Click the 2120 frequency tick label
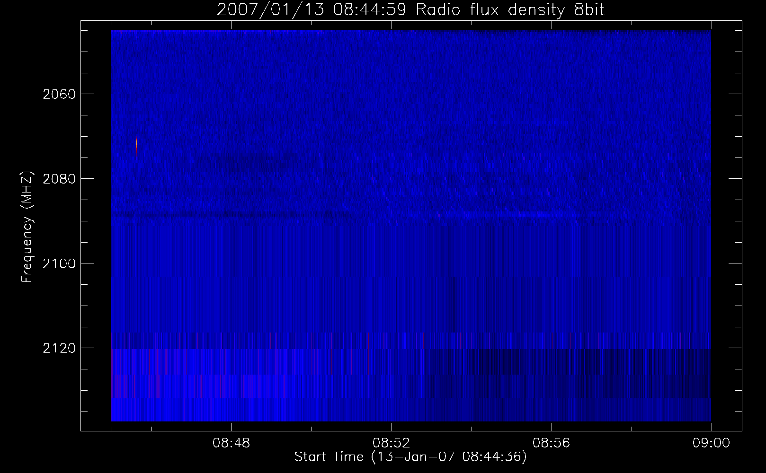 coord(59,348)
